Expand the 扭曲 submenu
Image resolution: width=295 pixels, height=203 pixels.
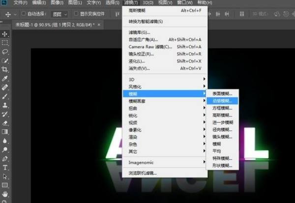(x=165, y=108)
